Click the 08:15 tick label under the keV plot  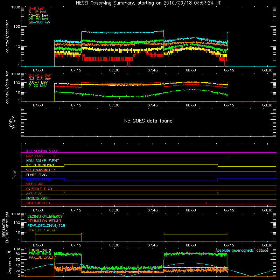[x=229, y=70]
